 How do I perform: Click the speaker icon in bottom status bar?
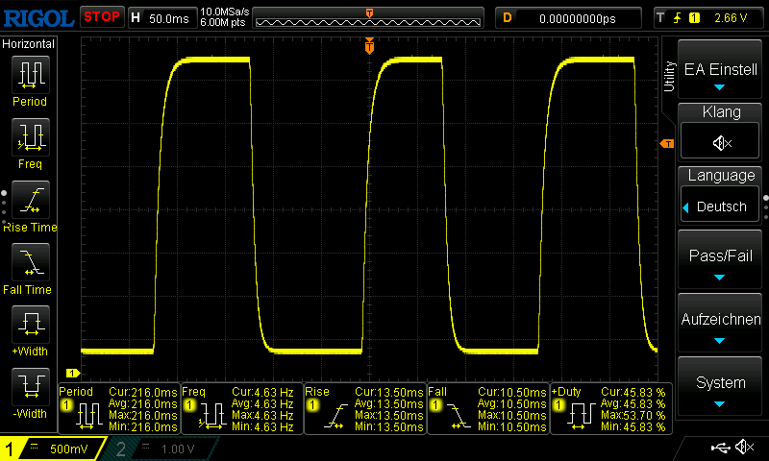(x=743, y=448)
